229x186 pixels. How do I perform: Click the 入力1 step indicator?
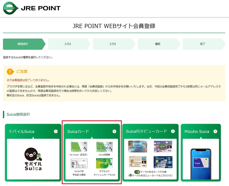point(69,44)
